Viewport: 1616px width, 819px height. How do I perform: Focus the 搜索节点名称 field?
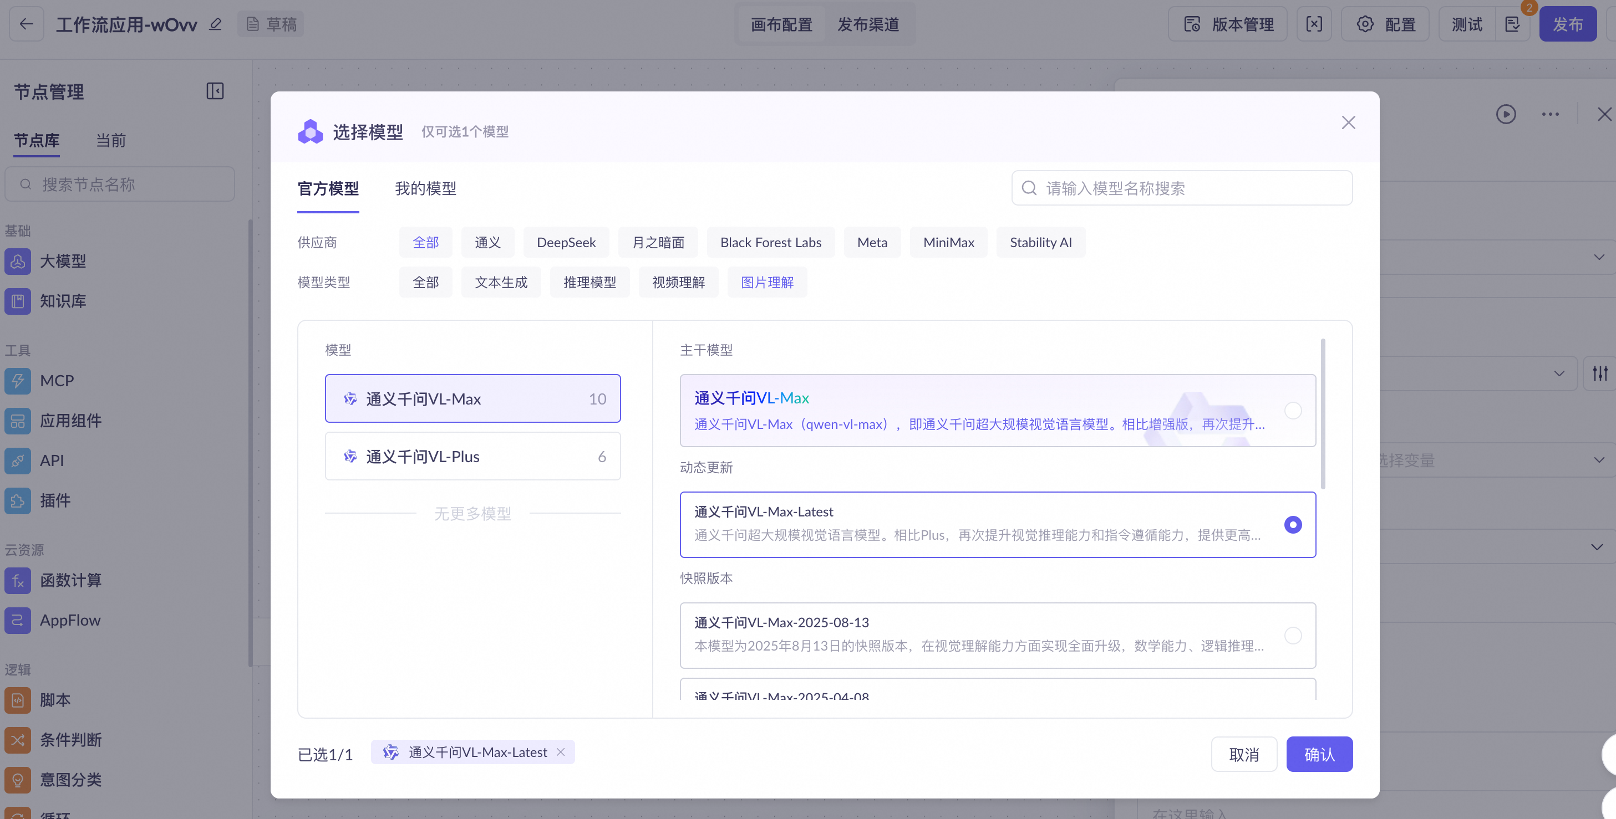[120, 184]
